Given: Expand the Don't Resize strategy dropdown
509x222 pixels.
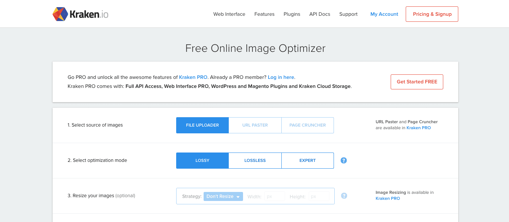Looking at the screenshot, I should pos(223,196).
